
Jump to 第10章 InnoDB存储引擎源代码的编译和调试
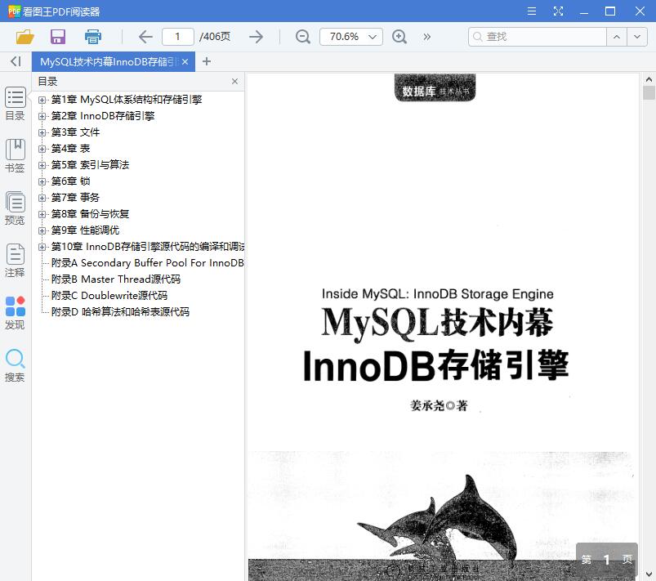coord(148,247)
